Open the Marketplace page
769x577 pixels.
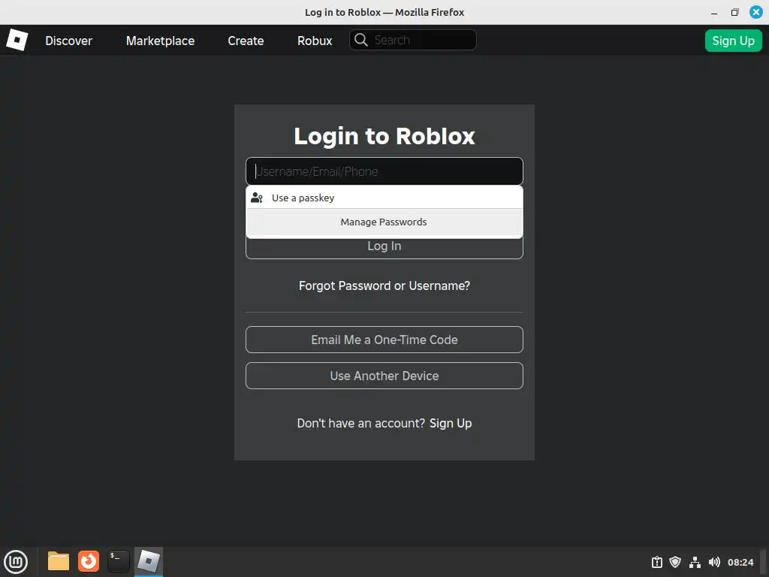coord(160,41)
